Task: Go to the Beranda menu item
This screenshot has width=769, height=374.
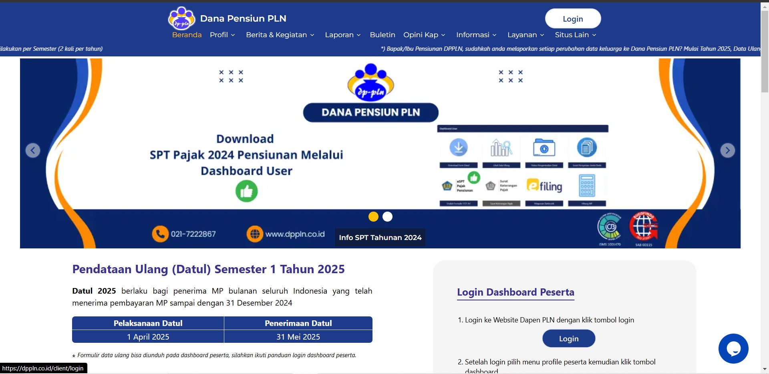Action: tap(187, 35)
